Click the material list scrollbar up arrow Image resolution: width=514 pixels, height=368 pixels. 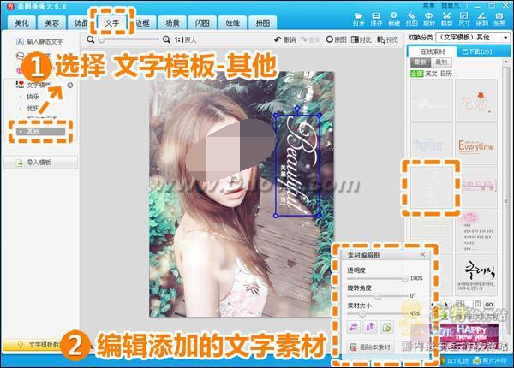click(x=506, y=62)
